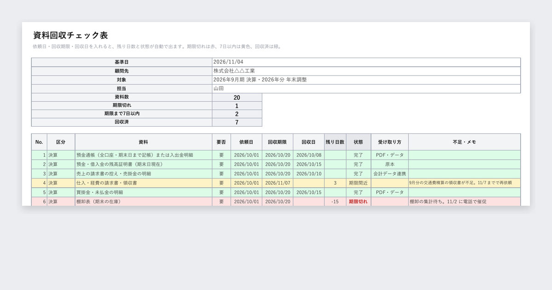Select the 基準日 label cell
The width and height of the screenshot is (552, 290).
(x=122, y=62)
